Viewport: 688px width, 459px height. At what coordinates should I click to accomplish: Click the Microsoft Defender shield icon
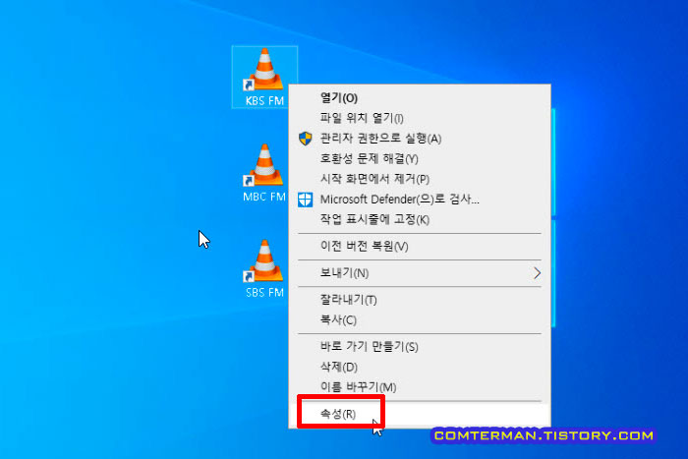coord(306,200)
